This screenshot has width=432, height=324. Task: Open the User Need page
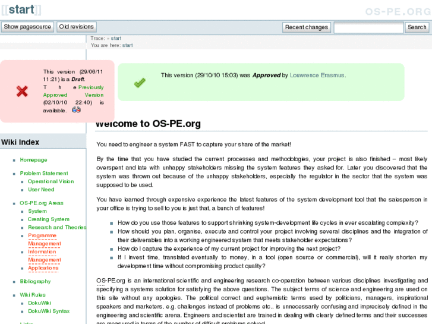[41, 190]
